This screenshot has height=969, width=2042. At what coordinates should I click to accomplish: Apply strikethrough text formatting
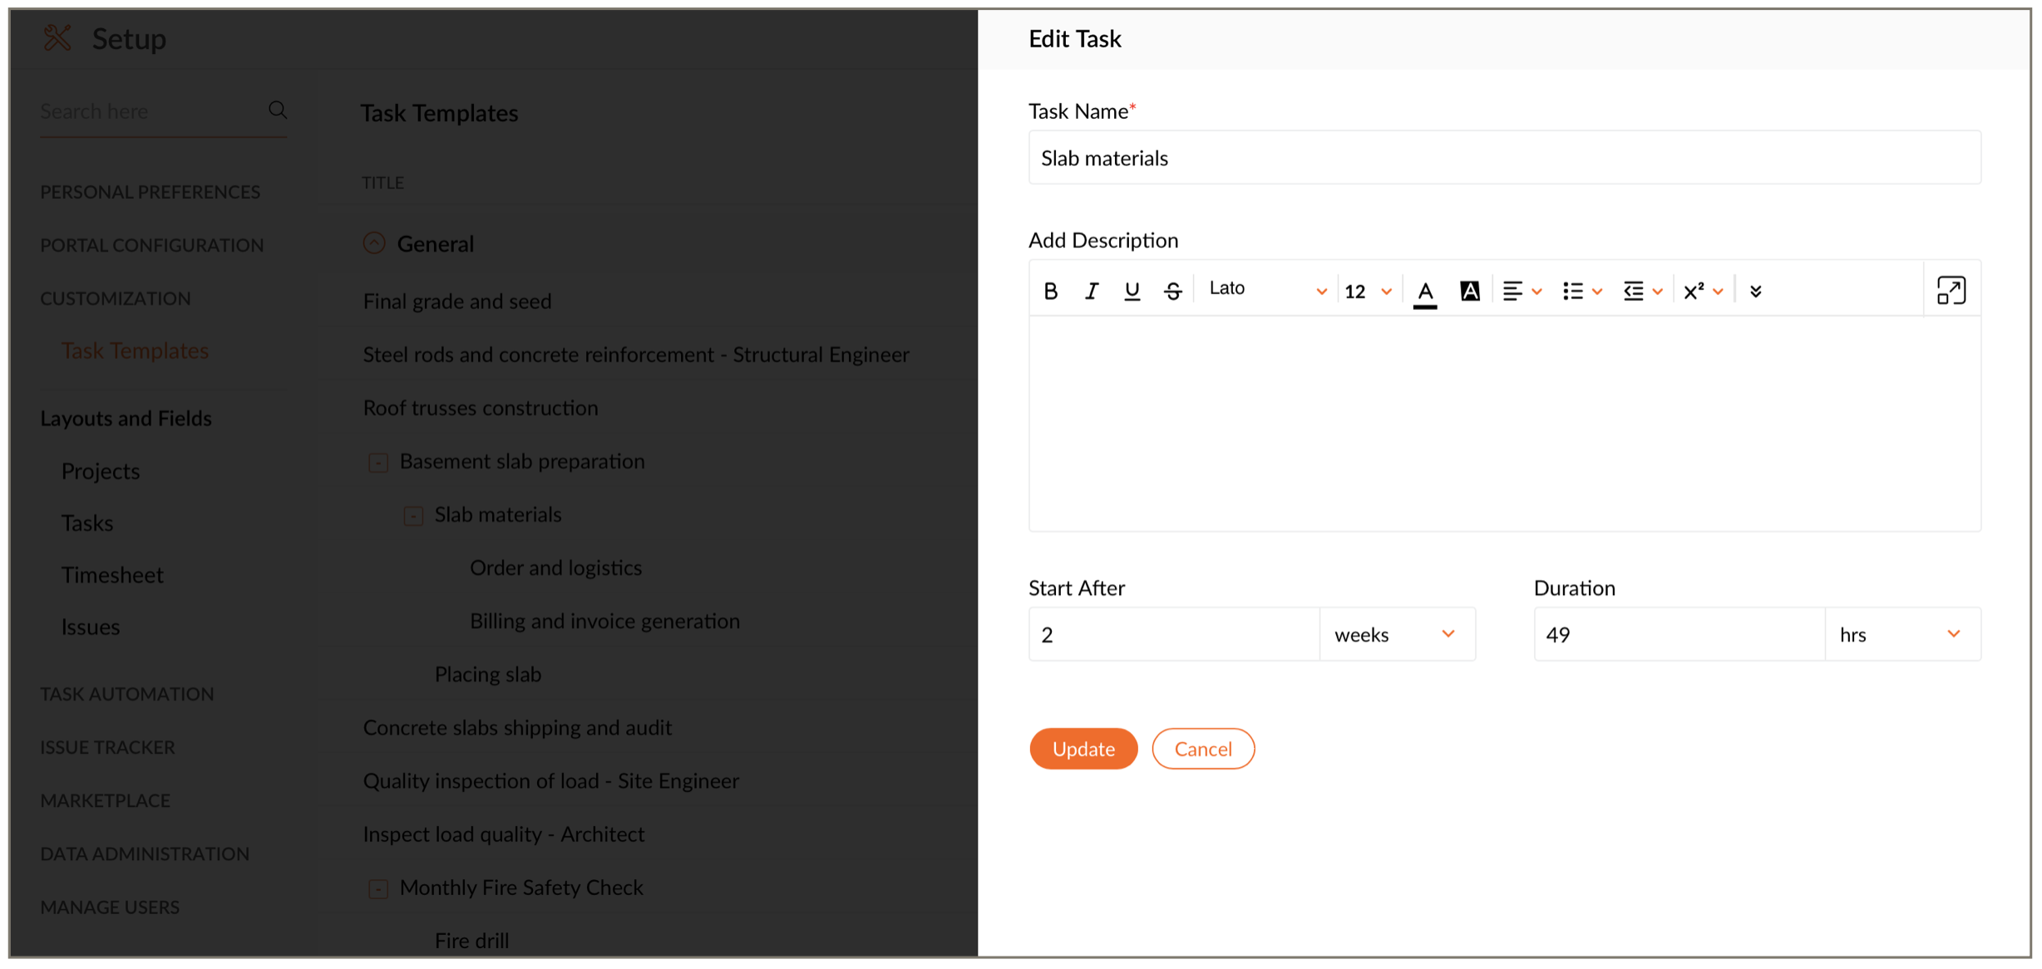pos(1172,291)
